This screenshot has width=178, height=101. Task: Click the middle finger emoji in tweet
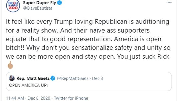[10, 65]
